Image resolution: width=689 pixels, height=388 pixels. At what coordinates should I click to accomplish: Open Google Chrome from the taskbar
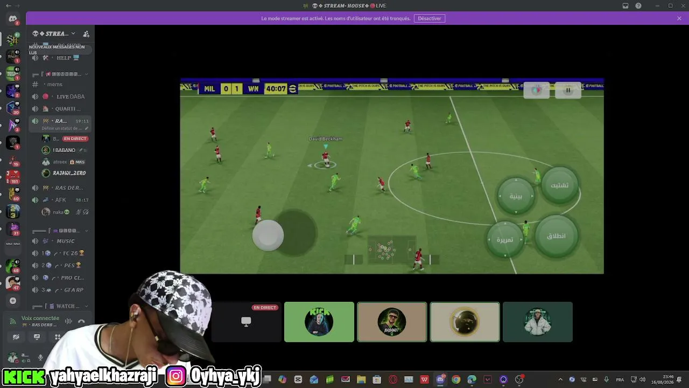pos(456,379)
